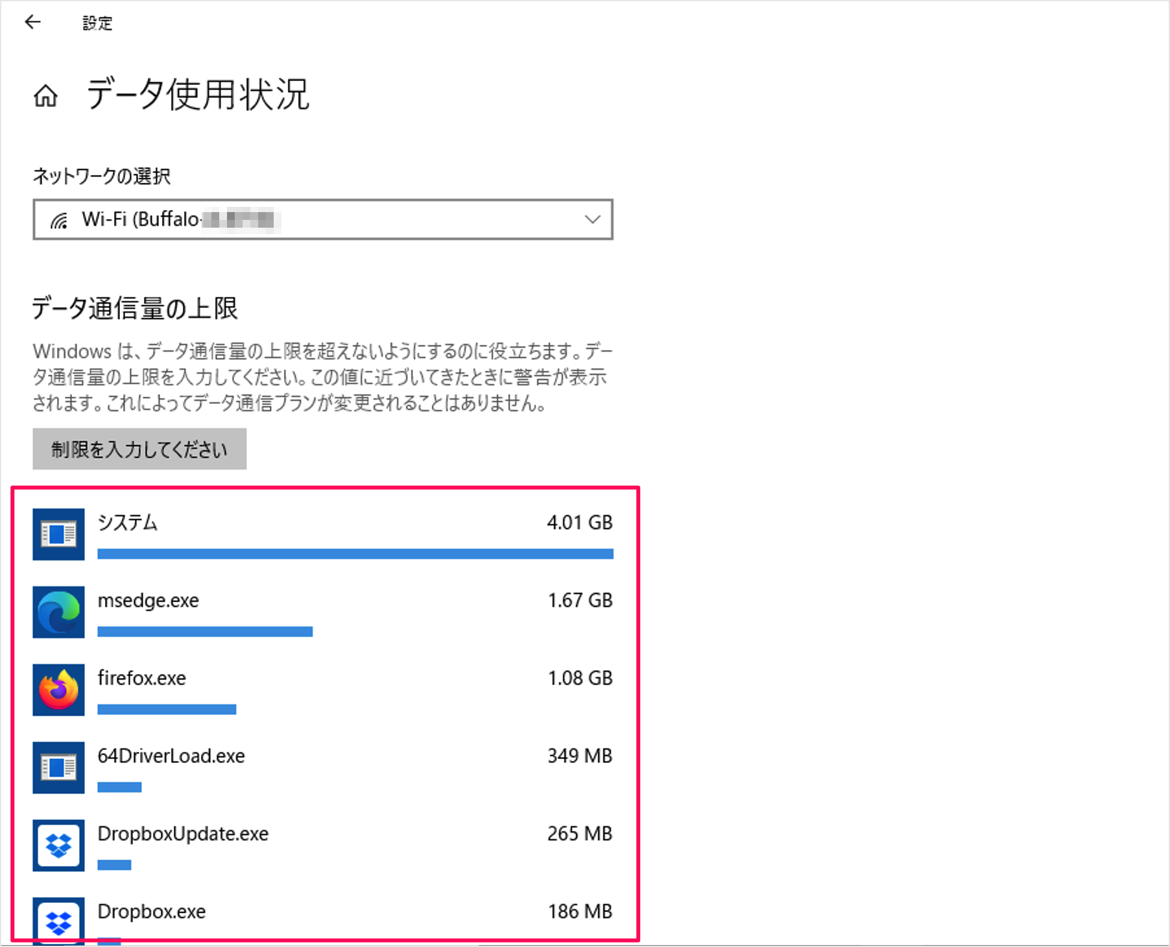Select the 4.01 GB usage value

coord(579,522)
